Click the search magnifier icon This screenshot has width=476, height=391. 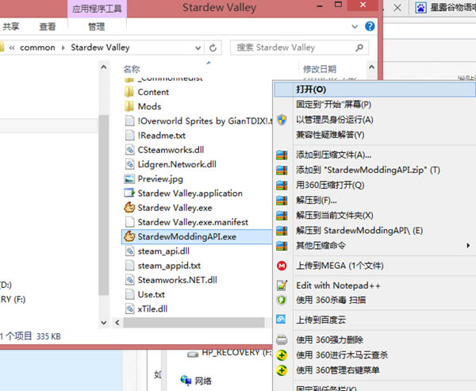pyautogui.click(x=367, y=48)
